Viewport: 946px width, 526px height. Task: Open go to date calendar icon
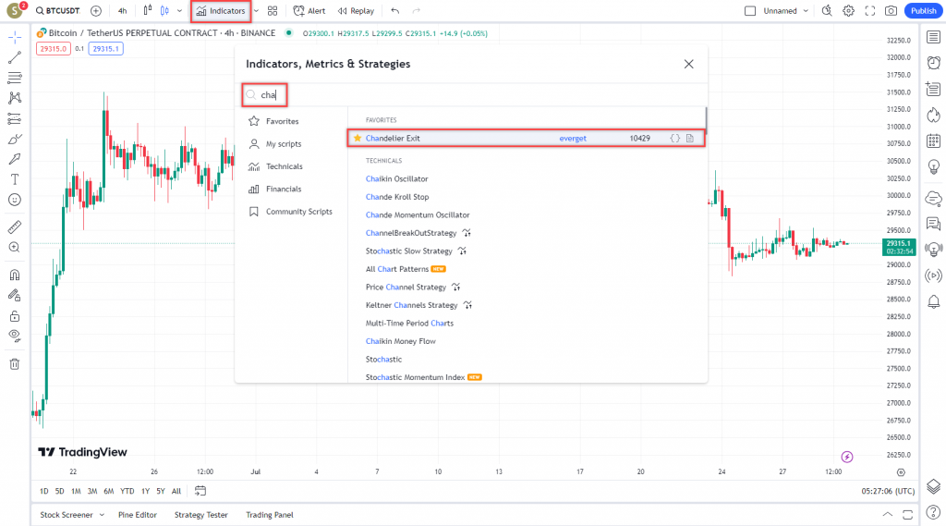pos(200,491)
